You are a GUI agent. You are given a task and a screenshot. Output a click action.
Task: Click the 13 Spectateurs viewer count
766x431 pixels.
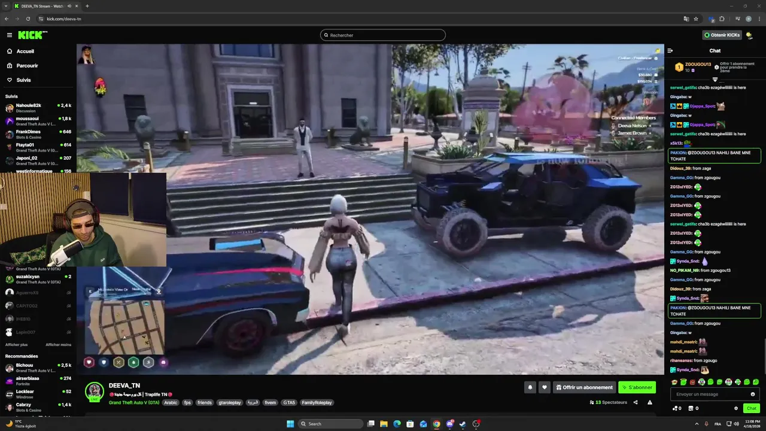click(608, 402)
